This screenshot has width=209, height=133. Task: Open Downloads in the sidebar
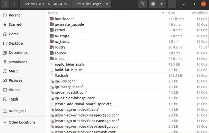23,62
